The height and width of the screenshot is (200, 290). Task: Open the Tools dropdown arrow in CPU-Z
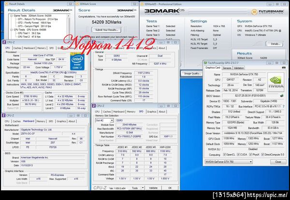click(x=143, y=188)
